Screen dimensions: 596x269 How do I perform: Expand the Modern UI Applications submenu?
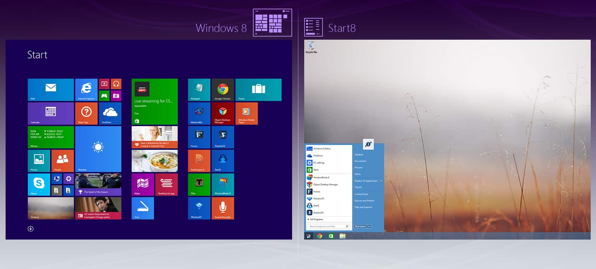tap(368, 181)
